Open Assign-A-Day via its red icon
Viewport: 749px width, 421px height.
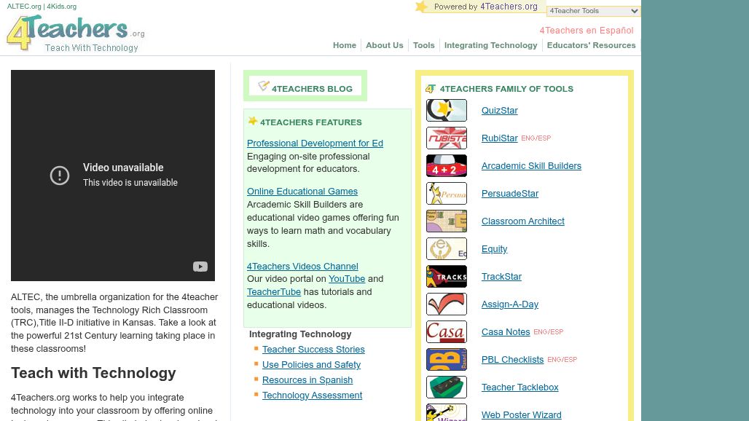[x=446, y=304]
